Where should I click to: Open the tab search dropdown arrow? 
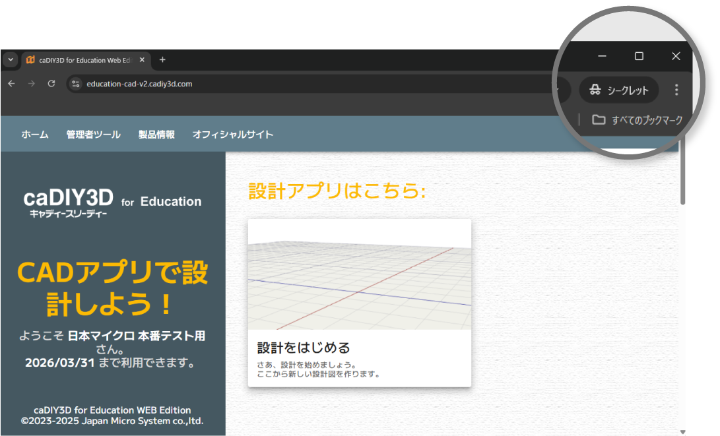coord(11,59)
